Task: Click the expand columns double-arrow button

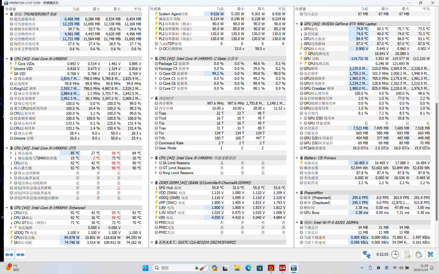Action: point(9,255)
